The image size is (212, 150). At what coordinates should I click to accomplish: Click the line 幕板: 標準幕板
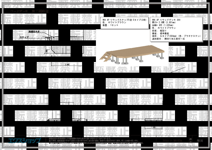(160, 34)
